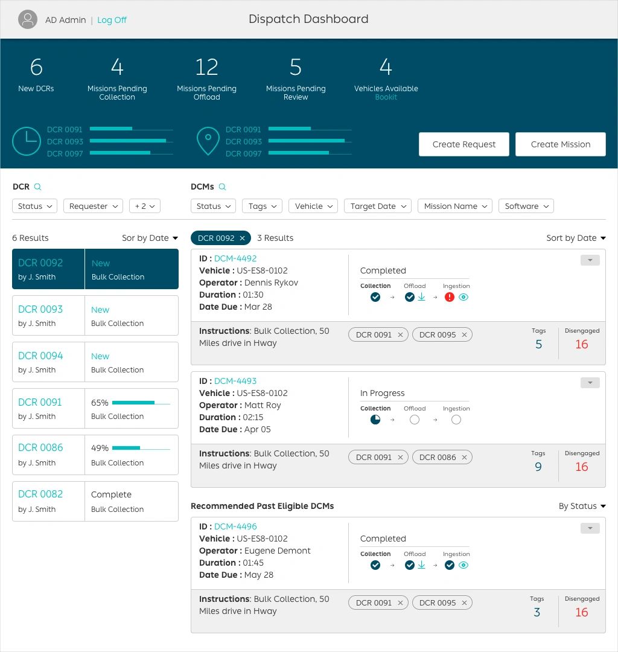Open the By Status sort menu
618x652 pixels.
pyautogui.click(x=582, y=507)
